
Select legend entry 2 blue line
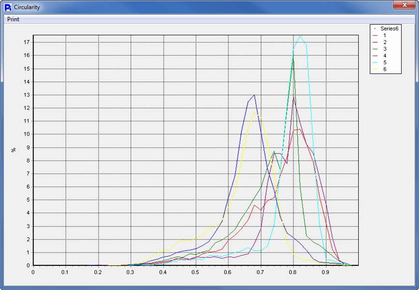coord(380,42)
